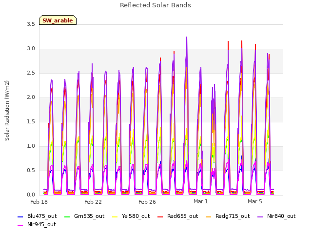Click the magenta Nir945_out legend color marker
The height and width of the screenshot is (234, 312).
click(x=20, y=225)
